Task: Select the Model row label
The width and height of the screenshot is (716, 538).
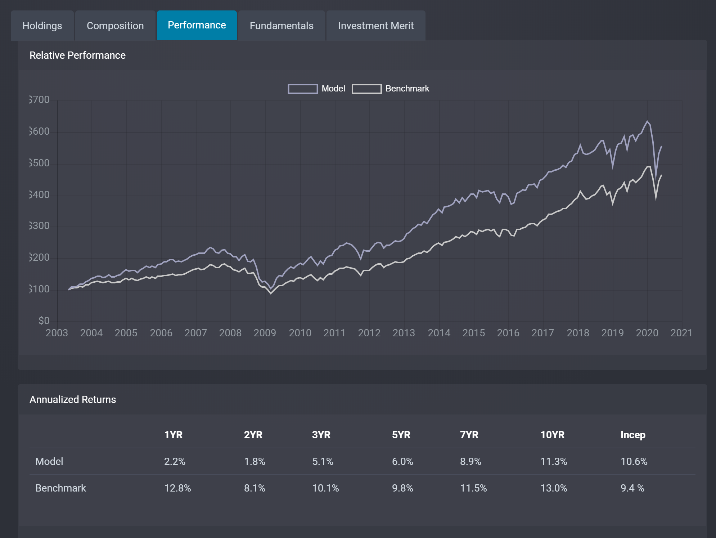Action: pyautogui.click(x=49, y=461)
